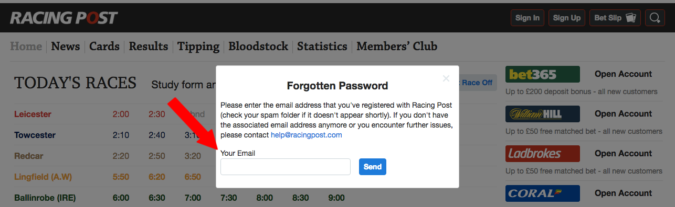Open the Towcester 2:10 race
Viewport: 675px width, 207px height.
pyautogui.click(x=121, y=135)
